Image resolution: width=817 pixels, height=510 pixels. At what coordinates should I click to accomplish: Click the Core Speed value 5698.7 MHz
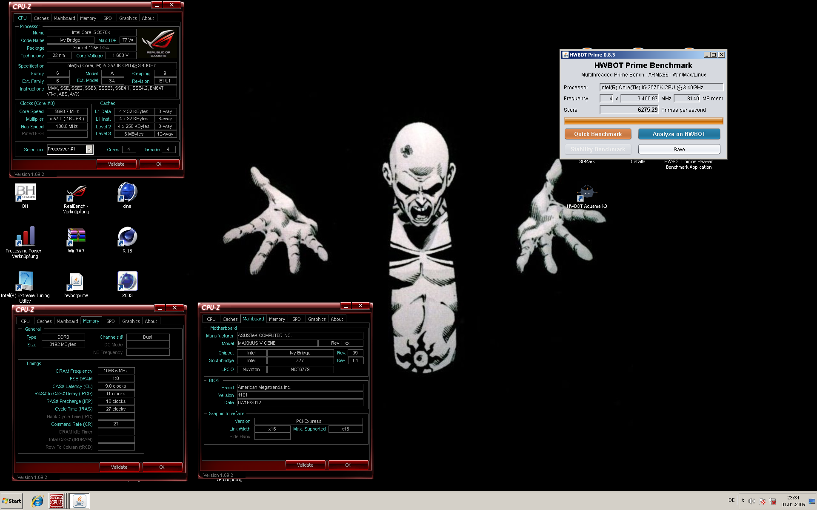[67, 111]
